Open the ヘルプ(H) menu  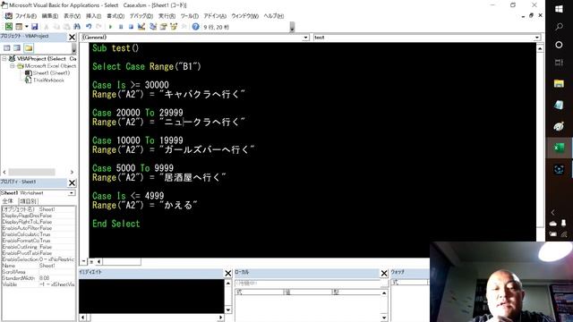point(274,16)
